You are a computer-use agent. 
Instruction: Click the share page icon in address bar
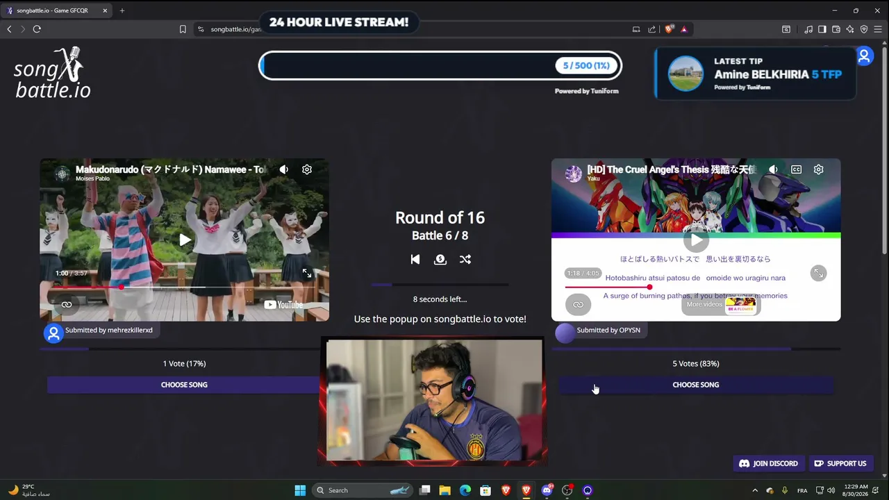651,29
